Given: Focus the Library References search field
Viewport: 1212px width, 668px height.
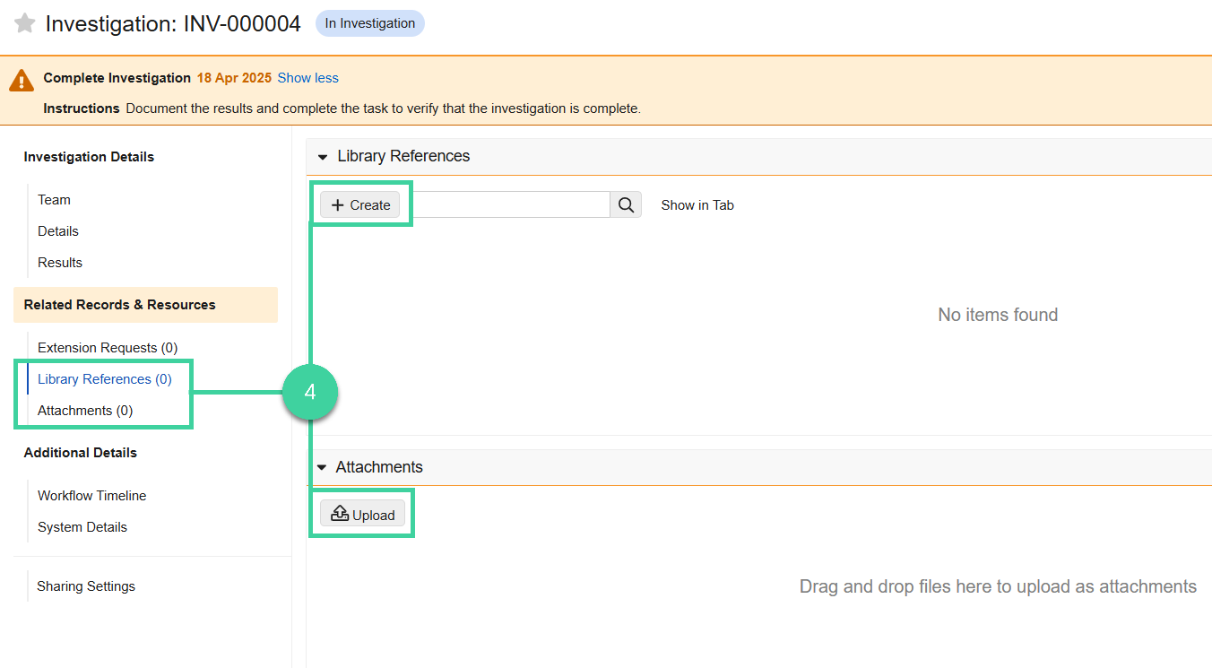Looking at the screenshot, I should pyautogui.click(x=511, y=204).
